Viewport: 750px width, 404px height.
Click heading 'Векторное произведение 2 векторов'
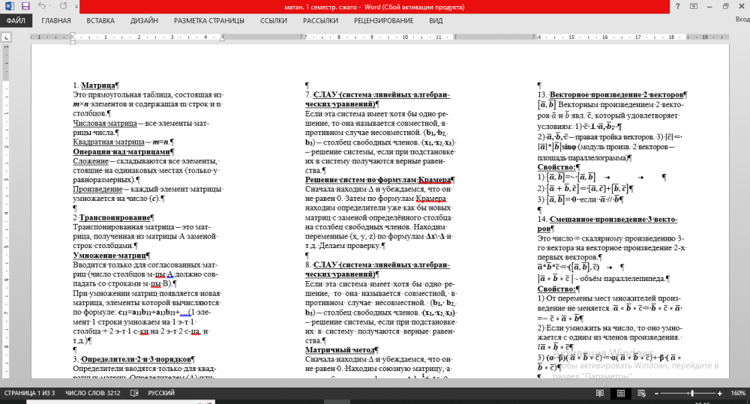616,94
